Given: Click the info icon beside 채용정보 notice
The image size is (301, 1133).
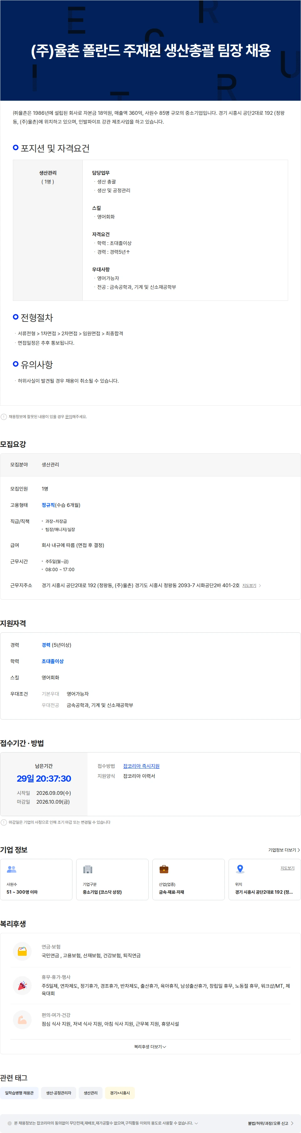Looking at the screenshot, I should pyautogui.click(x=3, y=417).
